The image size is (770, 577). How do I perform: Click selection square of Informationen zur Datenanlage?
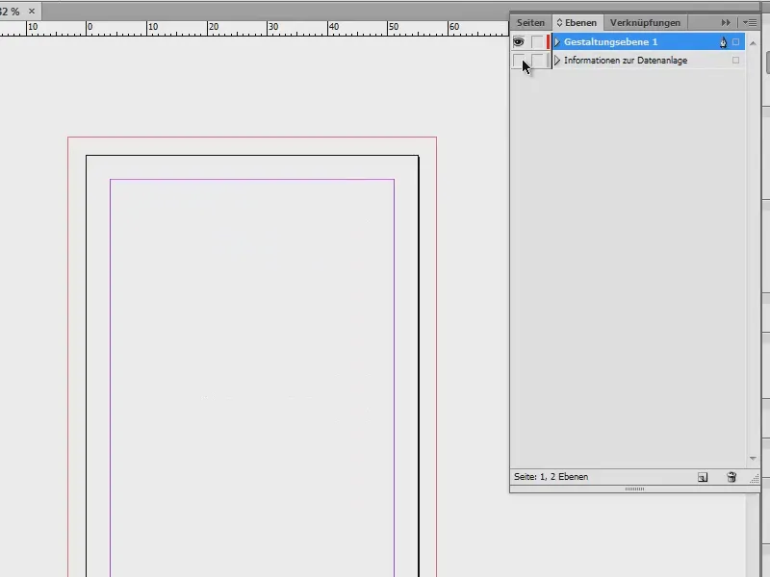(735, 61)
